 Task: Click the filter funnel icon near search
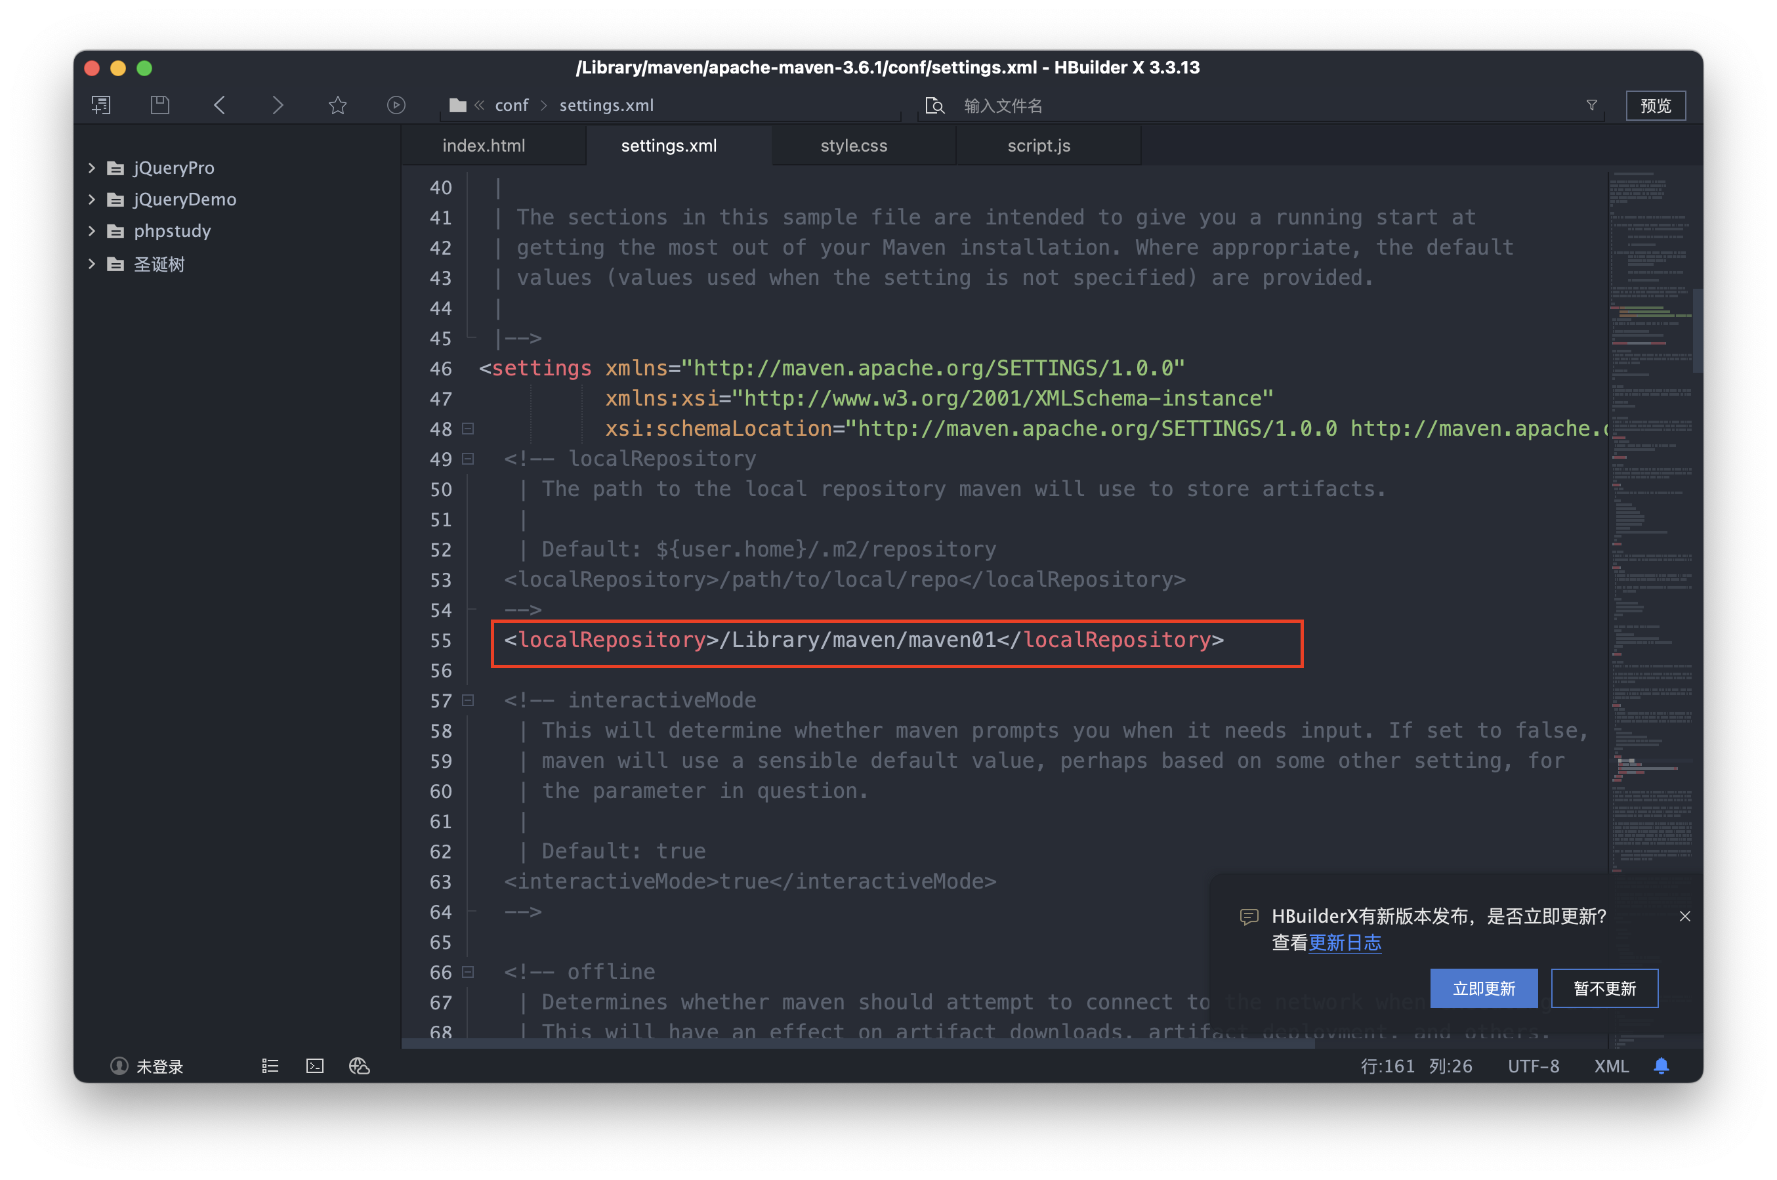(1591, 106)
